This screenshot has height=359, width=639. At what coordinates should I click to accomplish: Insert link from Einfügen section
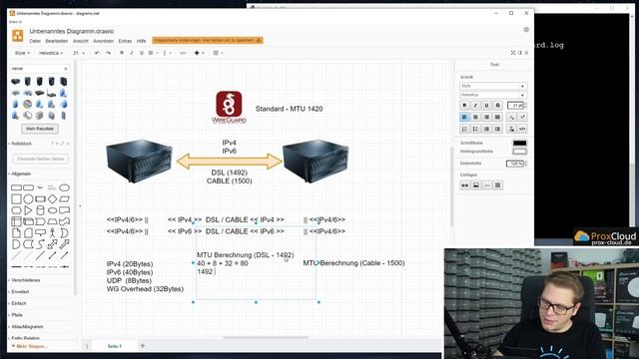465,185
